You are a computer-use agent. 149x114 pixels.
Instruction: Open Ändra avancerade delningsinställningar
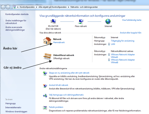point(15,28)
